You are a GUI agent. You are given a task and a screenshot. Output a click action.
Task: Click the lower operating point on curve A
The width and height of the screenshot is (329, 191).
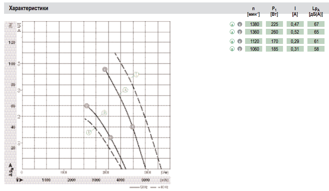click(x=132, y=127)
